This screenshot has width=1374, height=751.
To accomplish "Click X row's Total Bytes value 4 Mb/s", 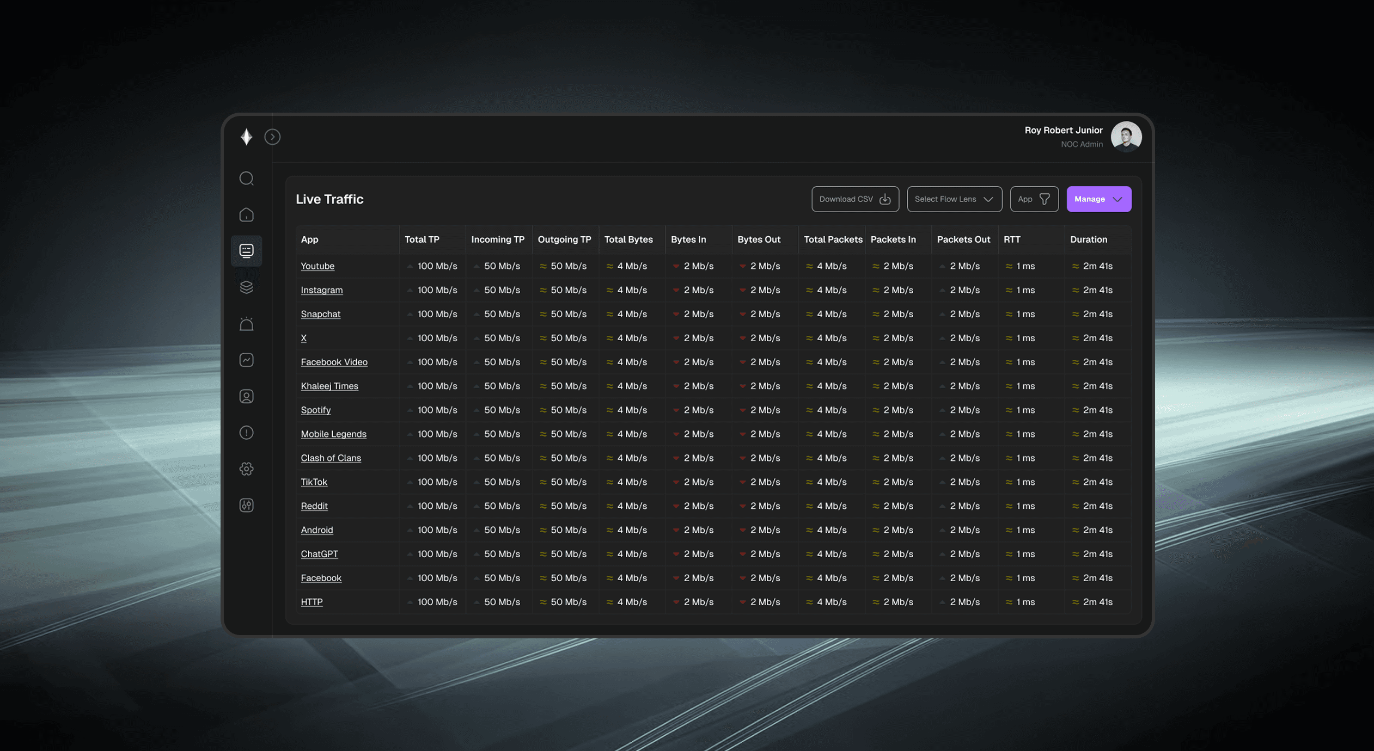I will 632,338.
